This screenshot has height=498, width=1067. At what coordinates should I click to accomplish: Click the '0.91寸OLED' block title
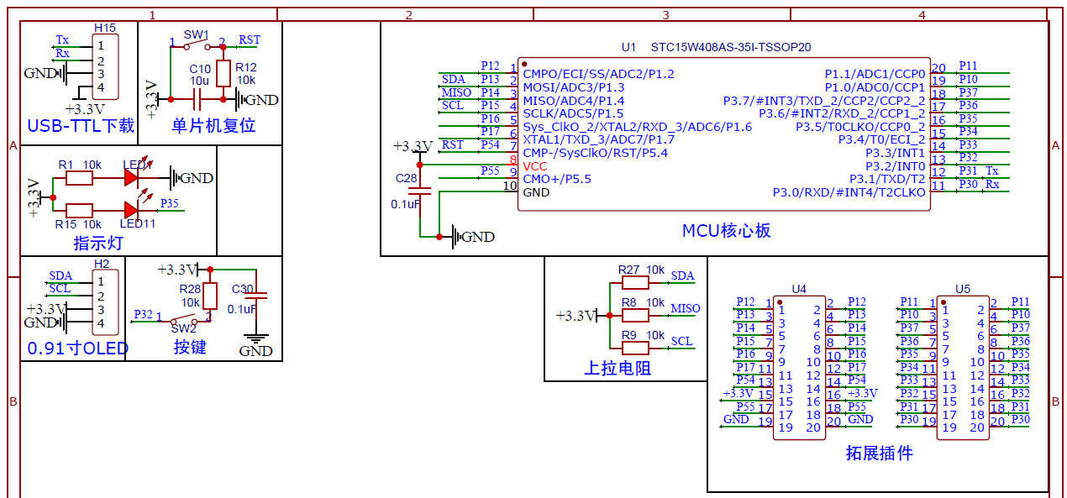(x=78, y=349)
